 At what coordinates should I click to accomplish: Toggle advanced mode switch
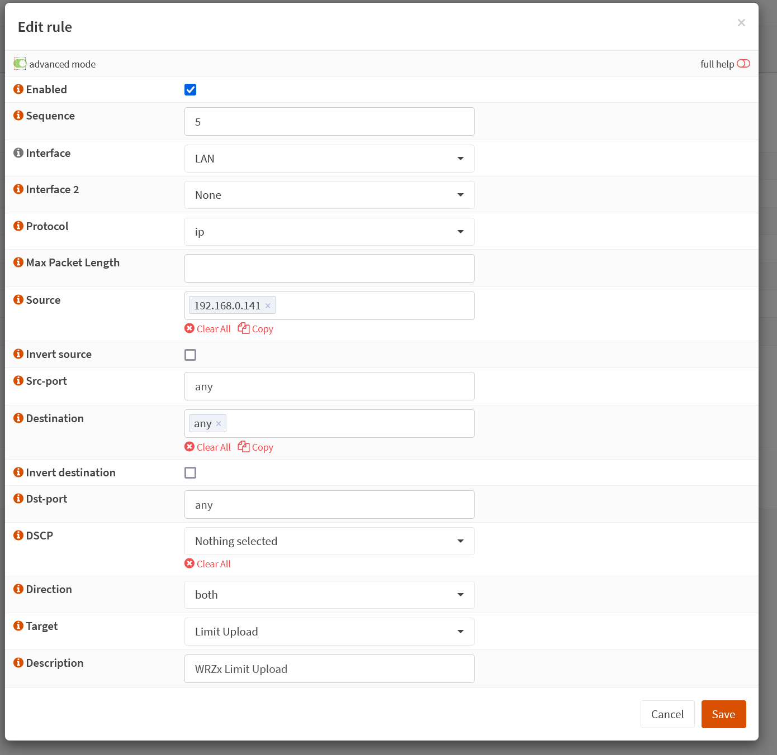coord(20,64)
